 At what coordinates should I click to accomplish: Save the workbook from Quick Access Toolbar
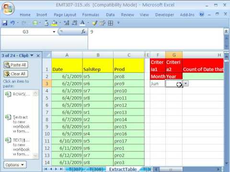(5, 23)
